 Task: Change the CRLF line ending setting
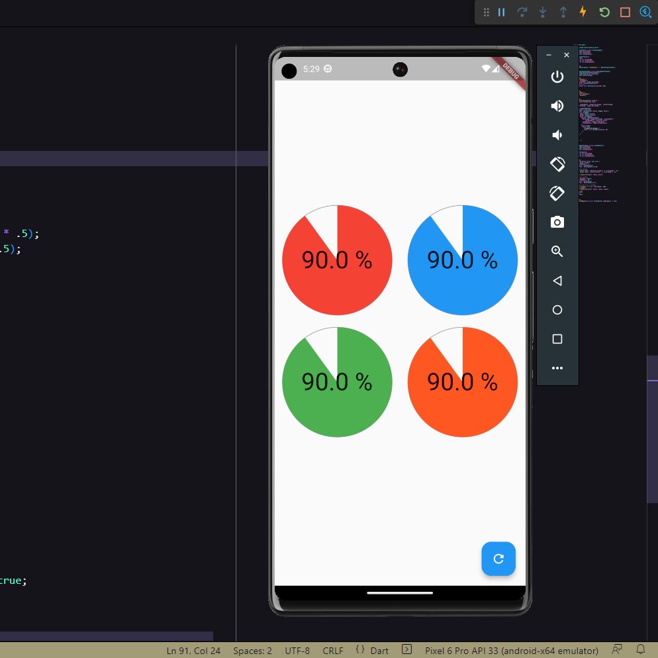333,651
